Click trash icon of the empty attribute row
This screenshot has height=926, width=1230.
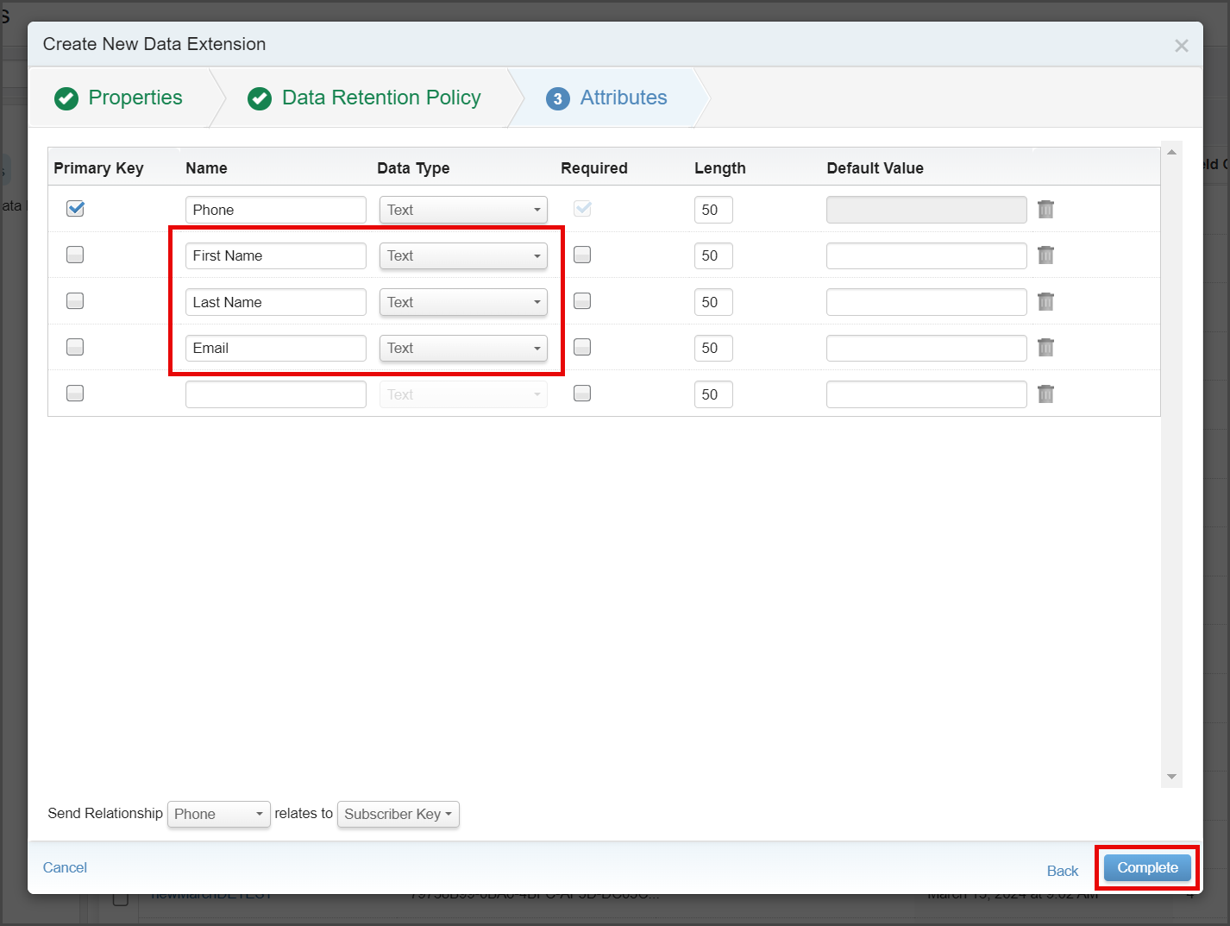(1045, 394)
